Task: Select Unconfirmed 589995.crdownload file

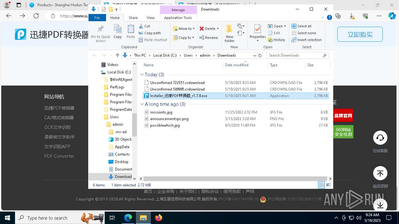Action: (236, 89)
